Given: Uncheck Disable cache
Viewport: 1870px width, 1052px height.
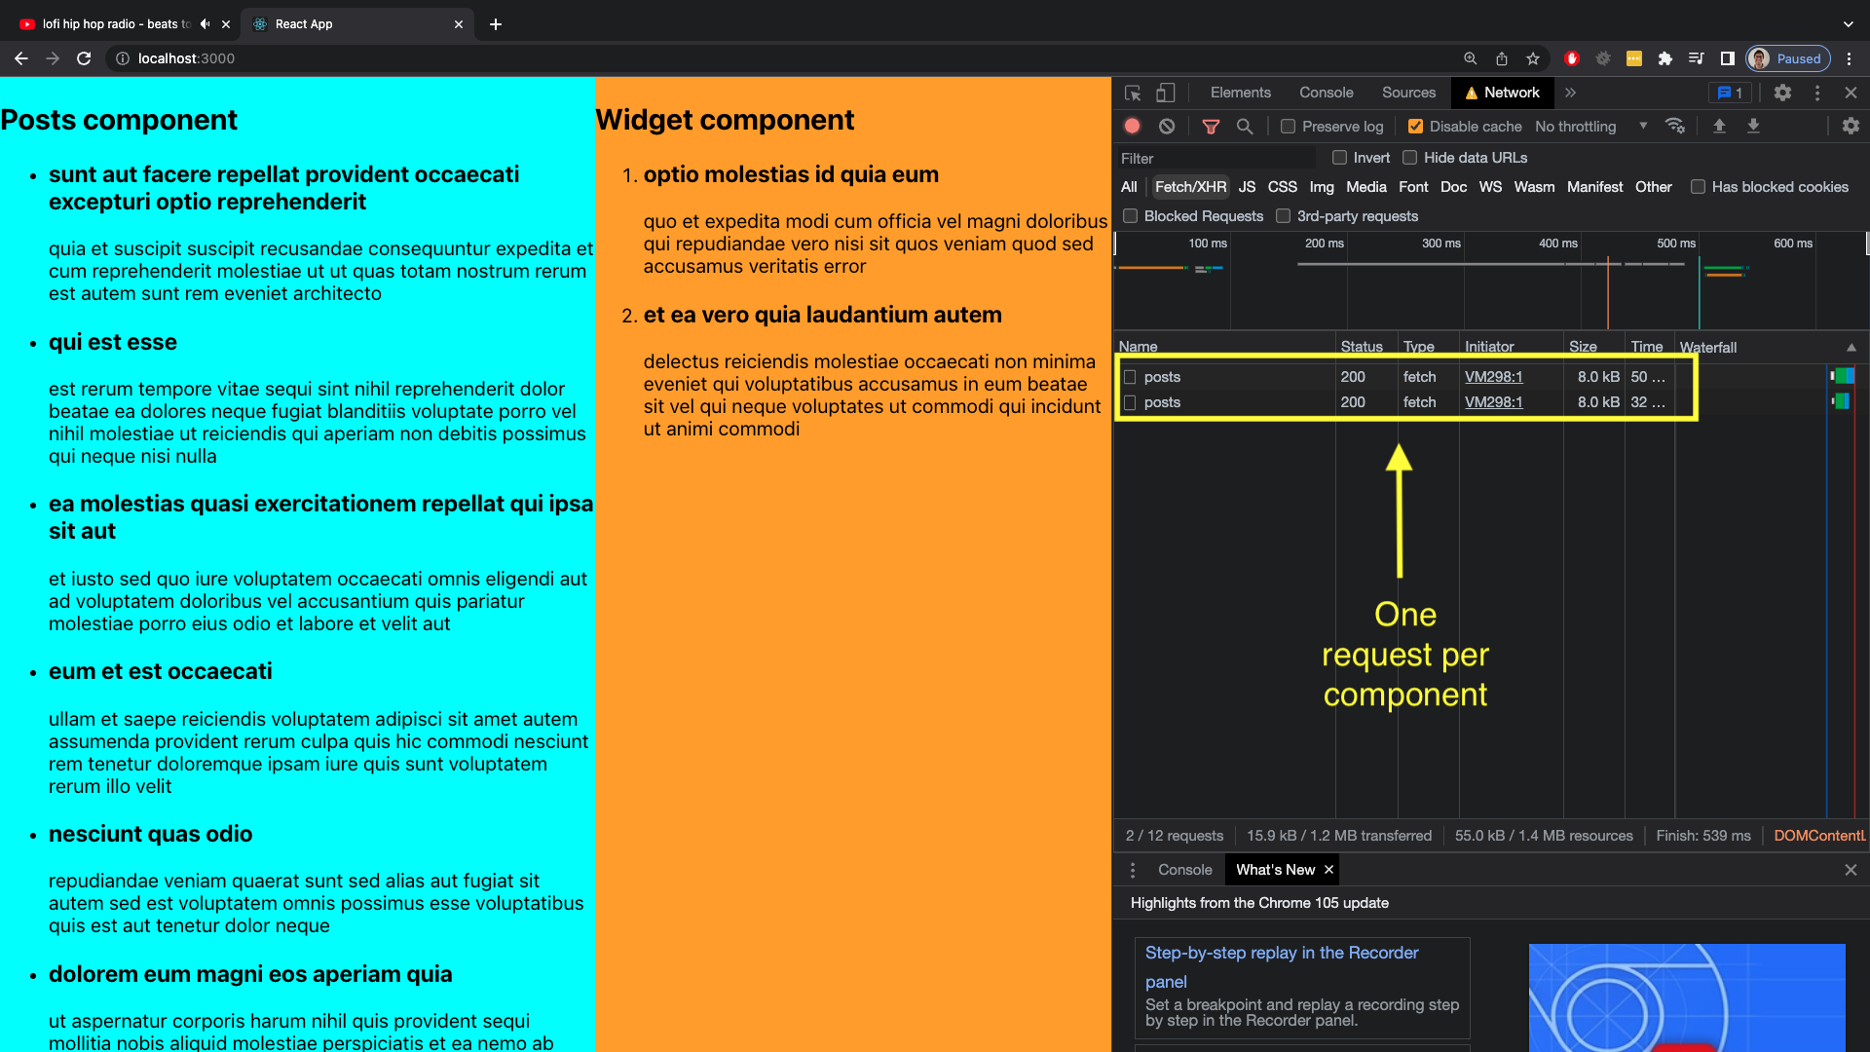Looking at the screenshot, I should click(1416, 126).
